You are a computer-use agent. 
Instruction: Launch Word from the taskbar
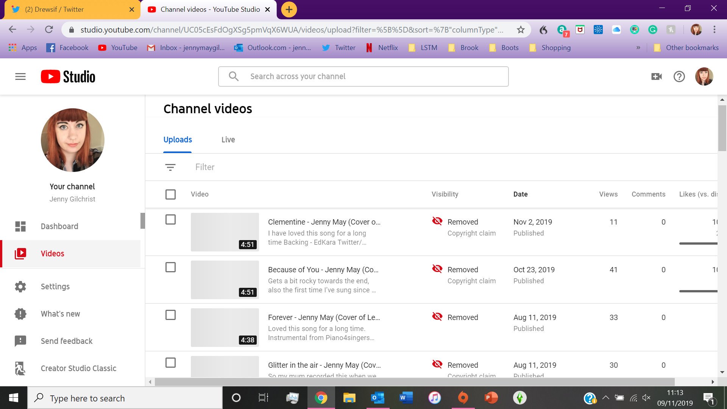(x=406, y=398)
